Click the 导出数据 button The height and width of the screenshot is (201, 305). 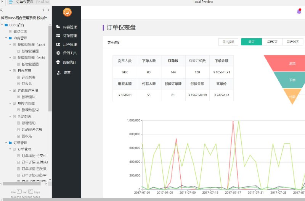[x=228, y=42]
